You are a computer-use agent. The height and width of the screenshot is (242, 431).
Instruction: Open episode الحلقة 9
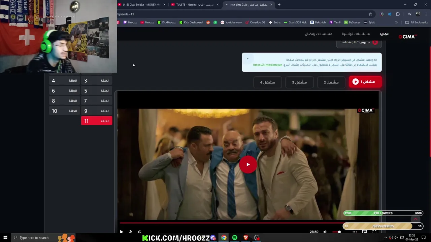(96, 111)
